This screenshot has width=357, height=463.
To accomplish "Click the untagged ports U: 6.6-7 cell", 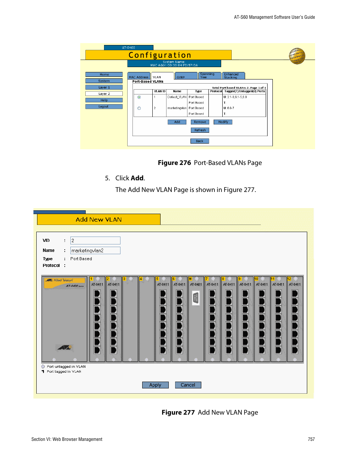I will pos(229,108).
